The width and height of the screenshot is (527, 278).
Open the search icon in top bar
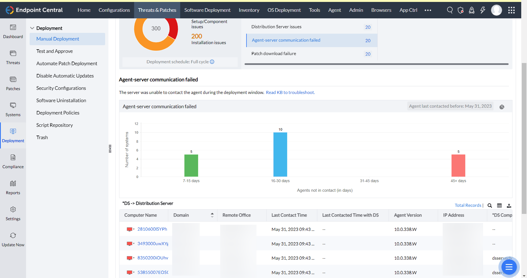click(x=450, y=10)
